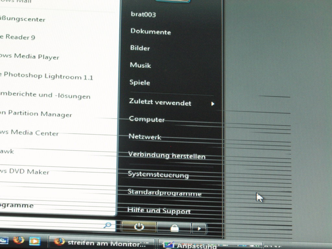This screenshot has height=249, width=332.
Task: Click the lock computer button
Action: pyautogui.click(x=174, y=228)
